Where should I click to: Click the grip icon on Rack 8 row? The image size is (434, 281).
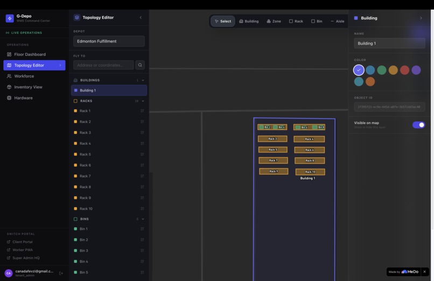pyautogui.click(x=142, y=187)
